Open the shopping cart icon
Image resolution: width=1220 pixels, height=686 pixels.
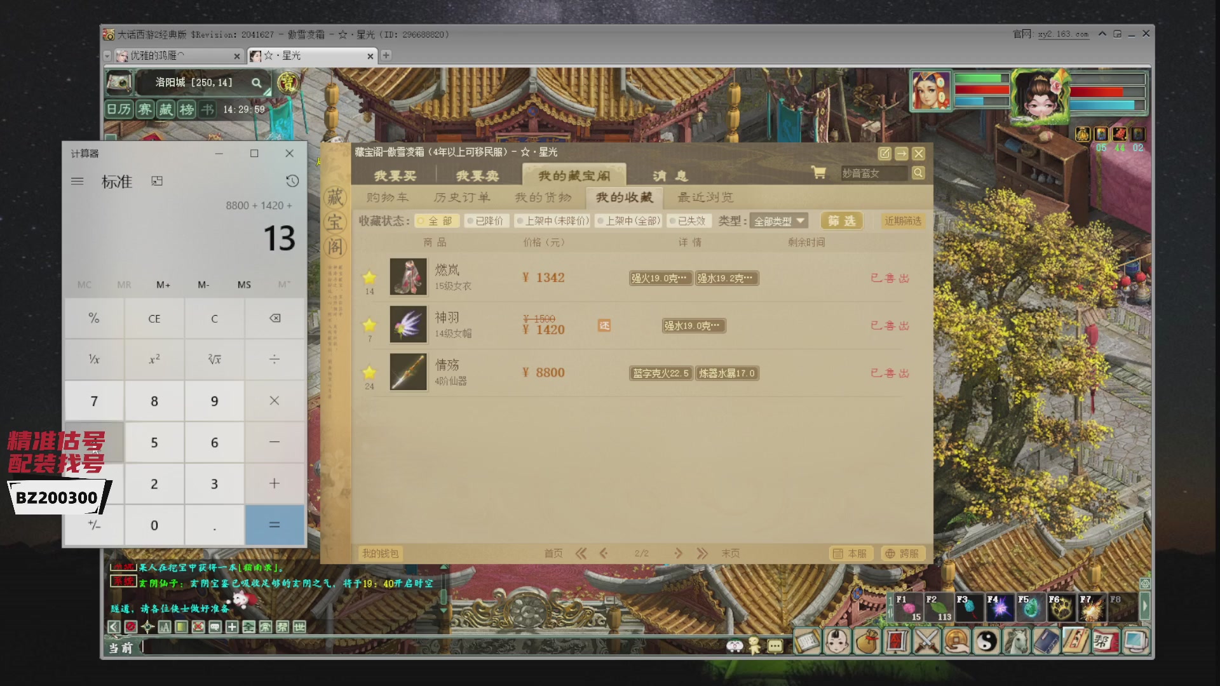[819, 173]
